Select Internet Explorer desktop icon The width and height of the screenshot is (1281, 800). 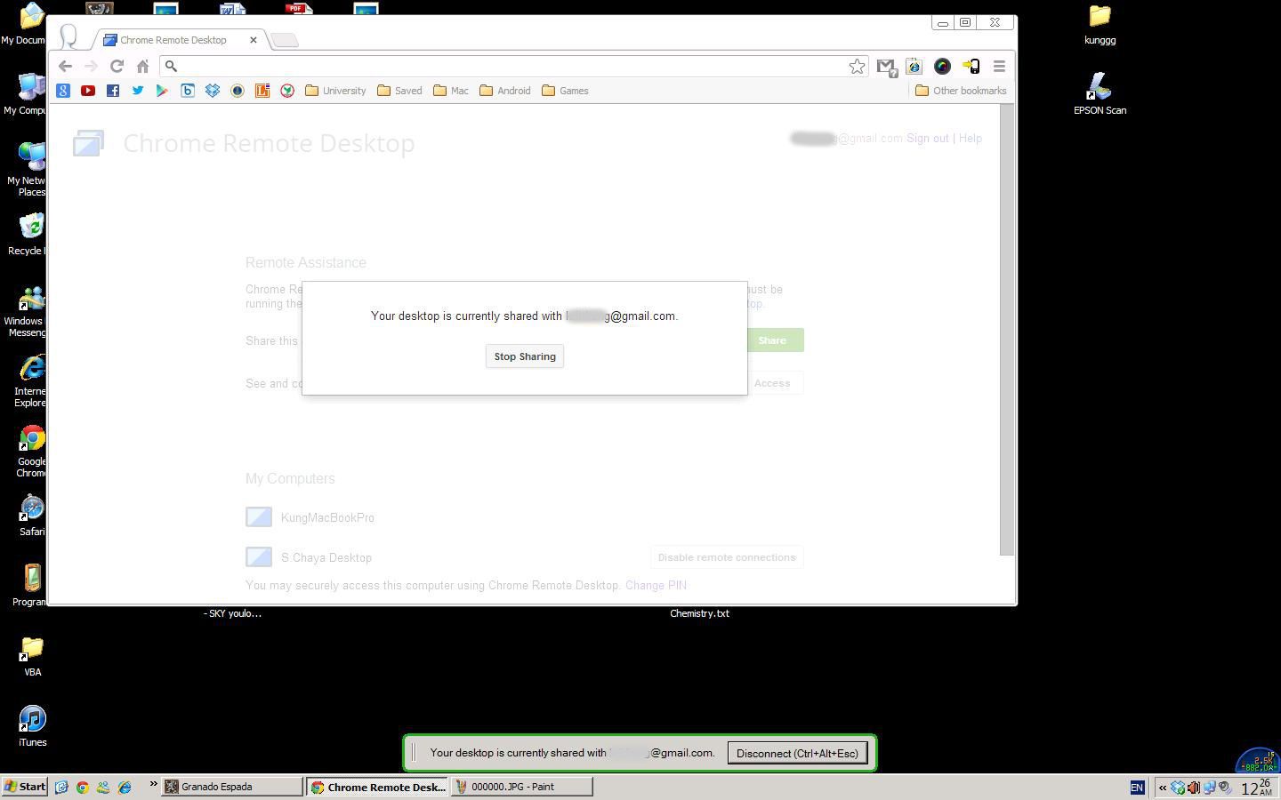pyautogui.click(x=32, y=381)
